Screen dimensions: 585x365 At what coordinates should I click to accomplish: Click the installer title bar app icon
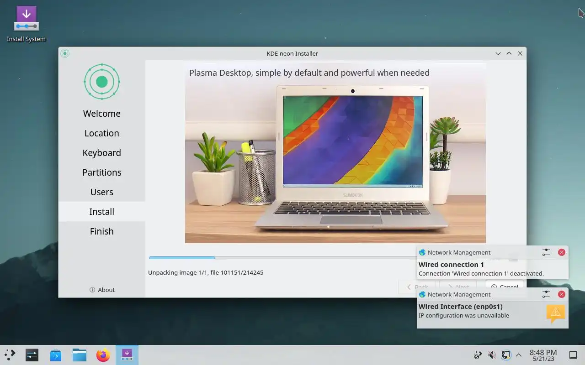[65, 53]
